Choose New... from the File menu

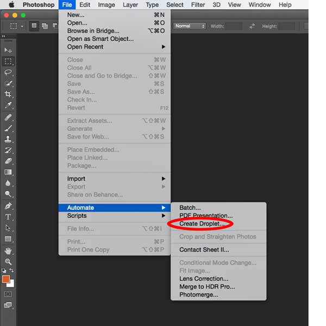pos(115,15)
